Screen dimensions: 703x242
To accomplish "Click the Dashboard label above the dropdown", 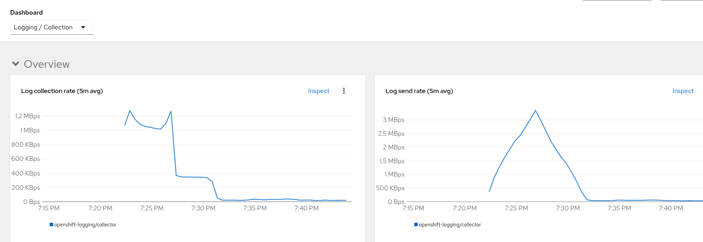I will (x=27, y=12).
